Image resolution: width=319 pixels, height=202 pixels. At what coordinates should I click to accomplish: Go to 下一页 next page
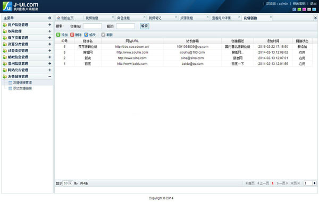point(282,183)
